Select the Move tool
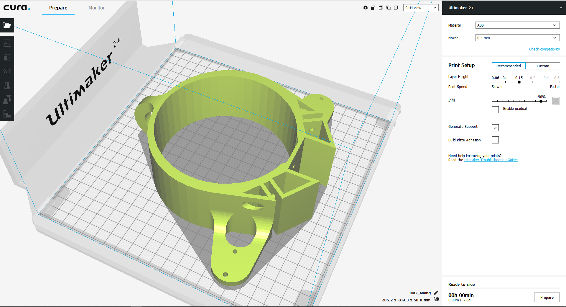Viewport: 566px width, 307px height. click(7, 43)
